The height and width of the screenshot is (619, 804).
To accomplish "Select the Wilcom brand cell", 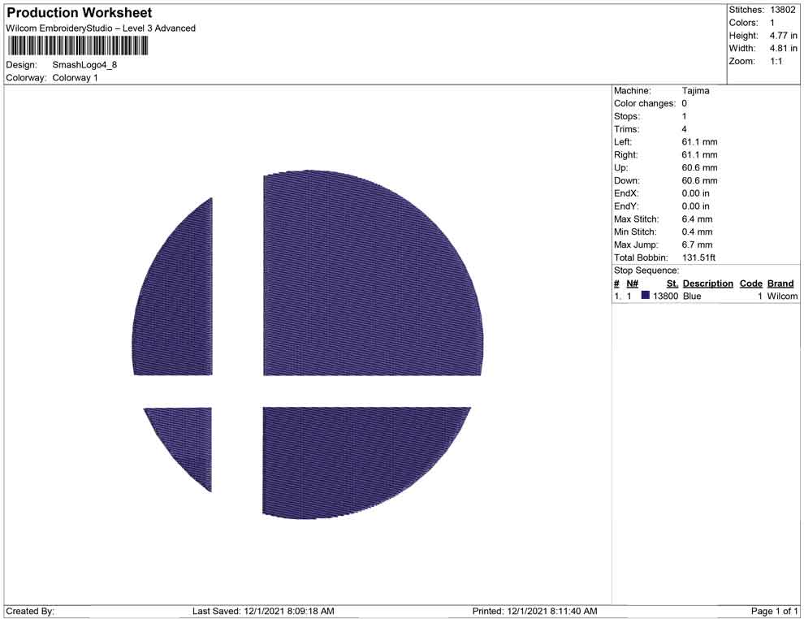I will point(782,296).
